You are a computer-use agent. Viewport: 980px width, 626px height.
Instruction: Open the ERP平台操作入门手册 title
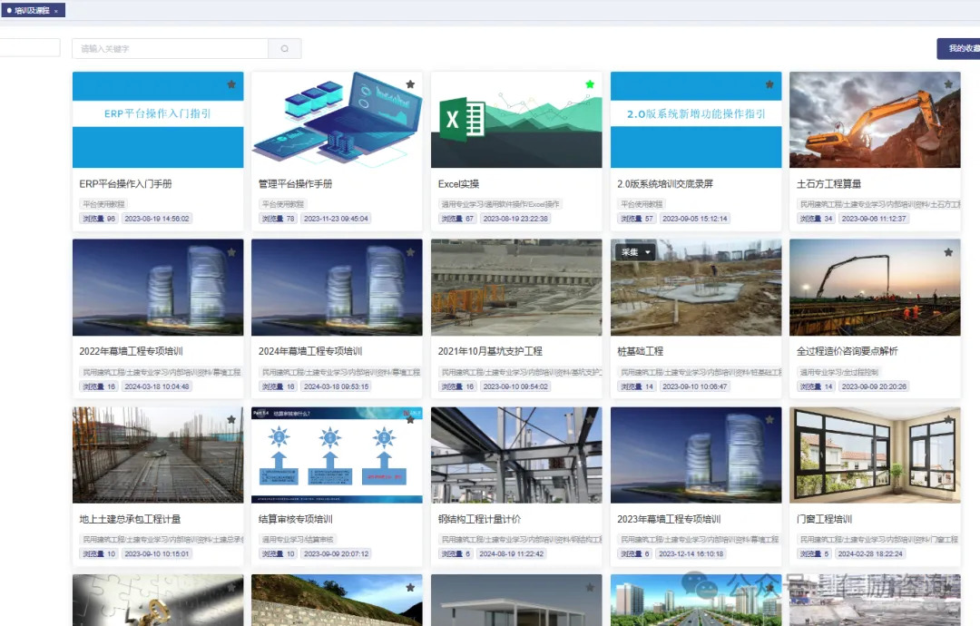[125, 184]
